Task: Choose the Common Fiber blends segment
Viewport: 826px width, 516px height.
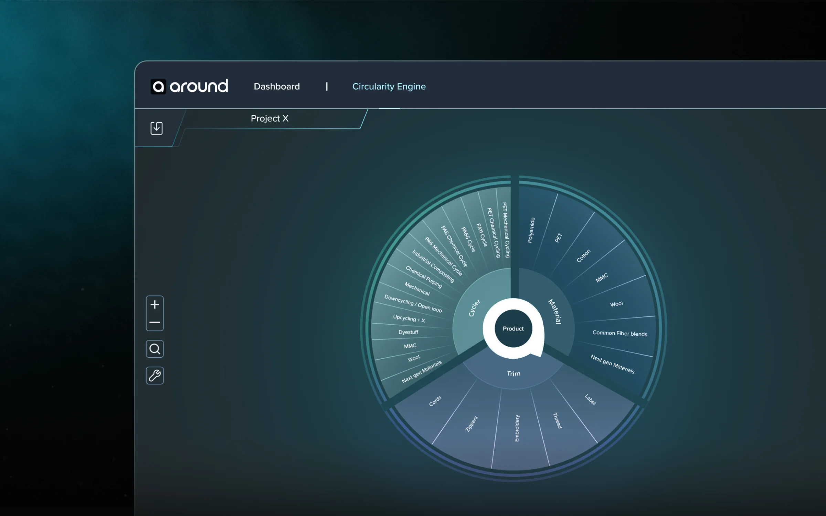Action: pos(619,333)
